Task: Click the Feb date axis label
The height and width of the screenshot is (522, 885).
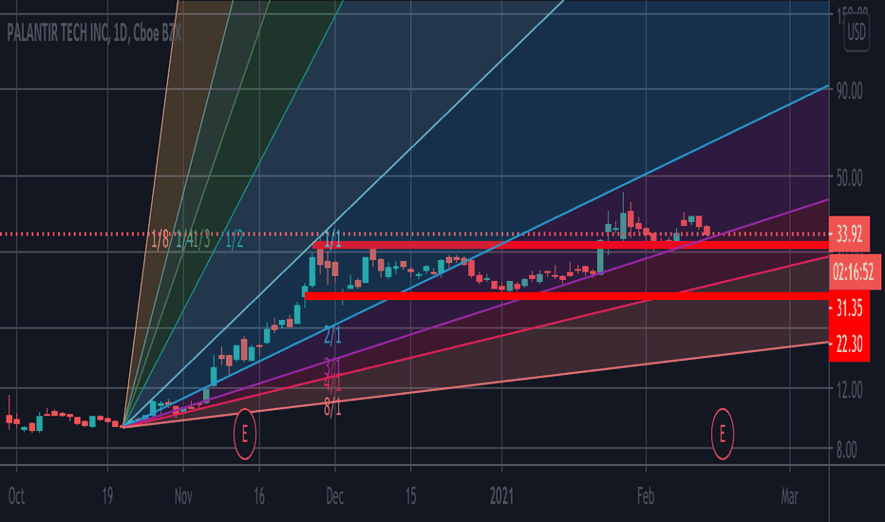Action: 646,496
